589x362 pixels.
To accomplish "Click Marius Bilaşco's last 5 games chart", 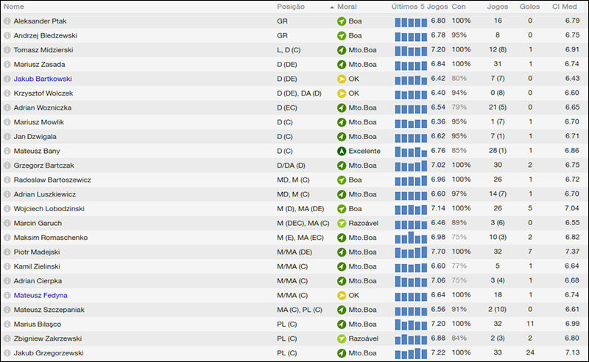I will 410,324.
